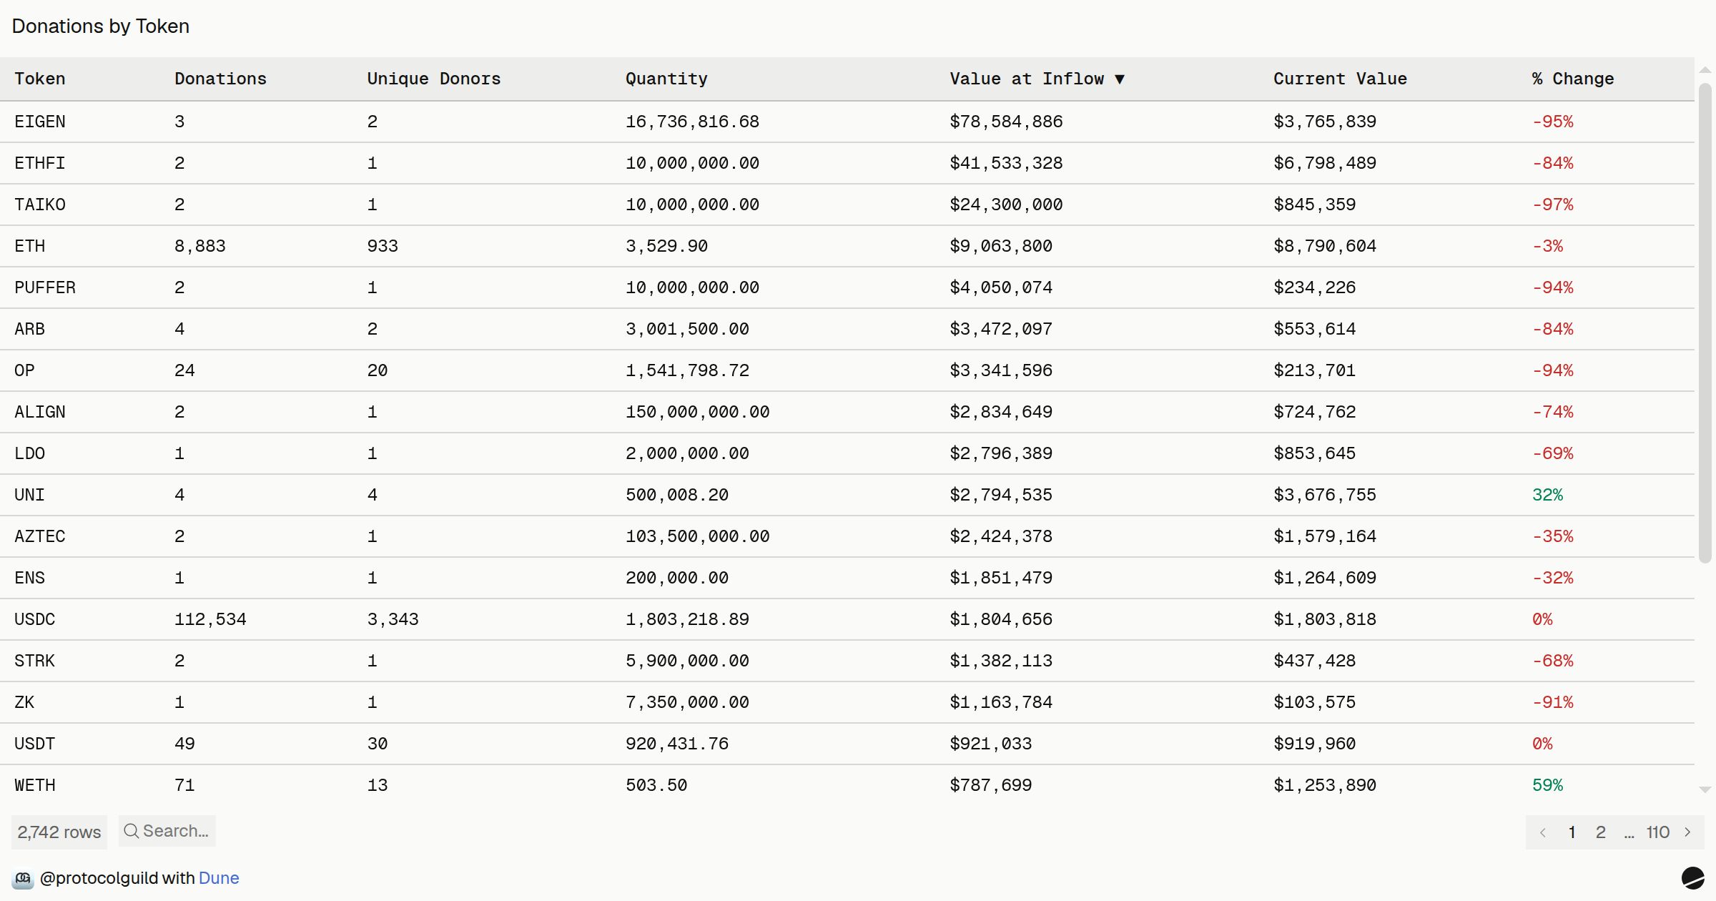
Task: Click OP unique donors value 20
Action: pos(378,370)
